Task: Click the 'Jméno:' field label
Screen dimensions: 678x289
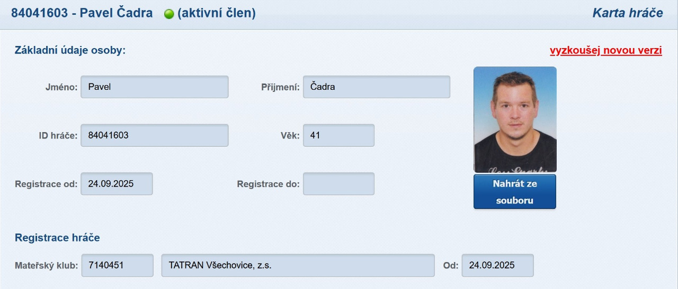Action: pyautogui.click(x=61, y=87)
